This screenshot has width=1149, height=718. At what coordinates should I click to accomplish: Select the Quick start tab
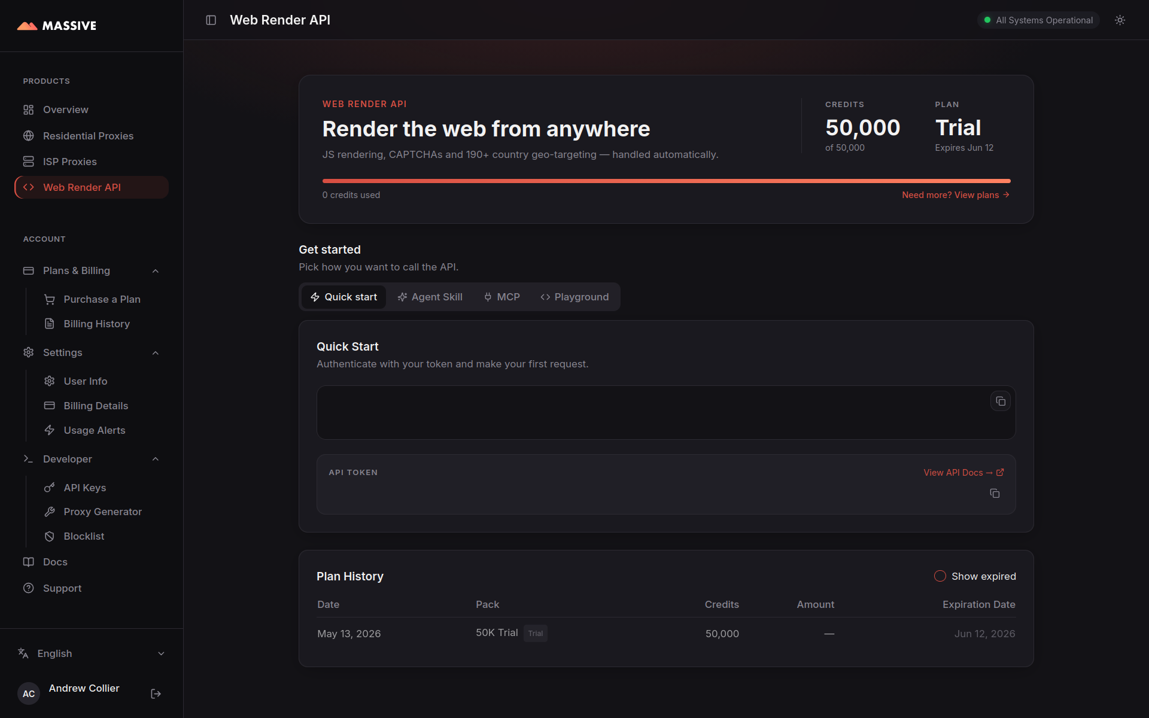[x=344, y=297]
